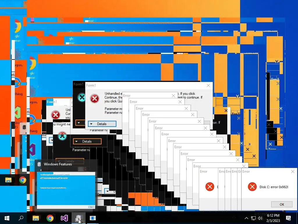The image size is (298, 224).
Task: Open the volume control tray icon
Action: (x=260, y=218)
